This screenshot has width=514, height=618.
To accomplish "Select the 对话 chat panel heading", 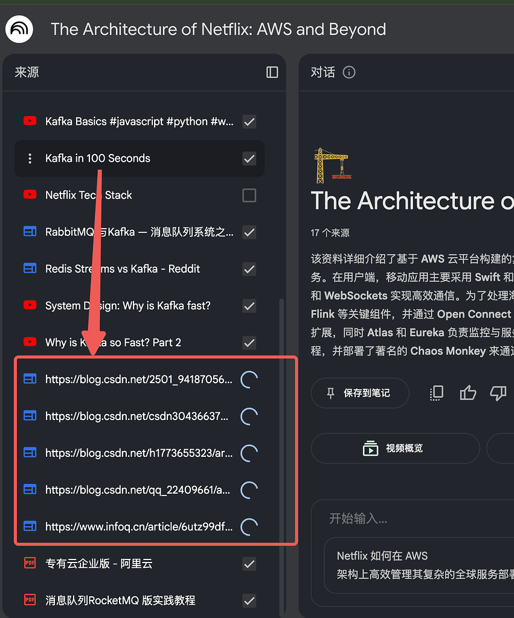I will pyautogui.click(x=323, y=72).
